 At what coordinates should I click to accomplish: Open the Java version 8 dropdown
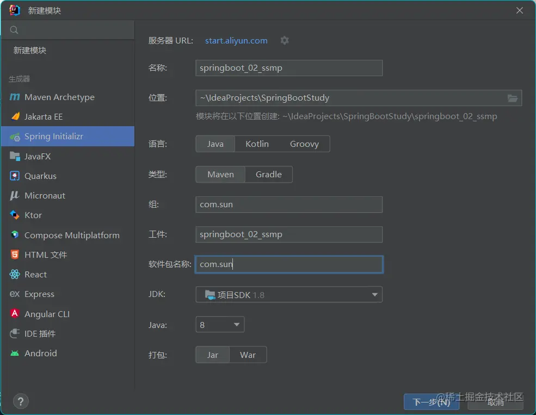pos(220,325)
